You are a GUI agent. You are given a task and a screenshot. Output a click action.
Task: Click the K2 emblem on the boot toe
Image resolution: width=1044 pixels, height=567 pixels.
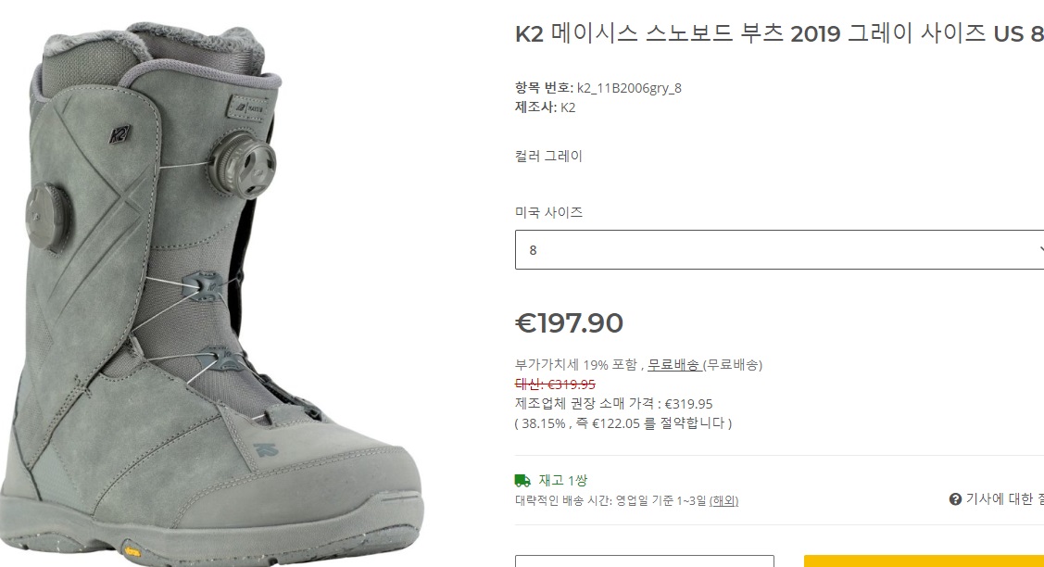266,449
